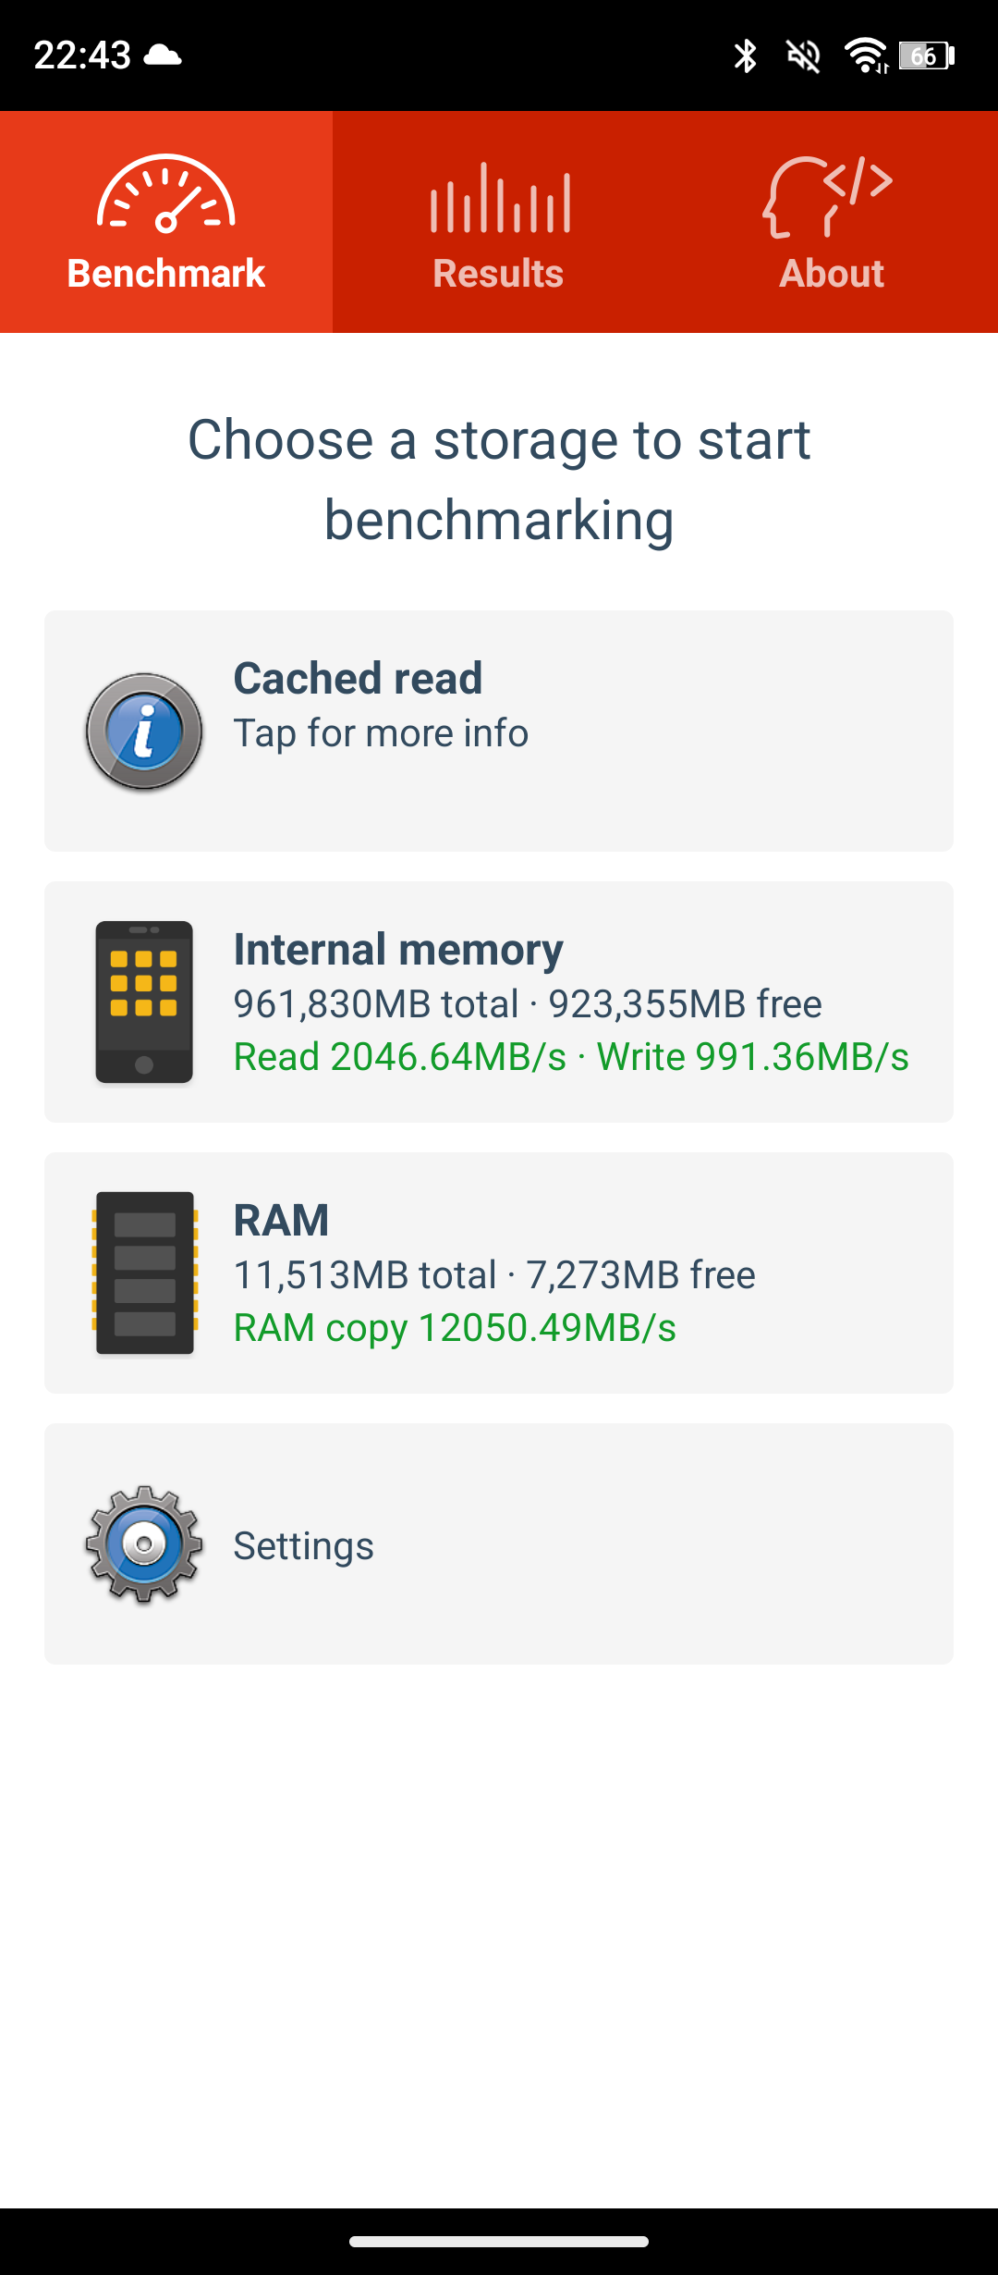998x2275 pixels.
Task: Click the gear Settings icon
Action: 144,1543
